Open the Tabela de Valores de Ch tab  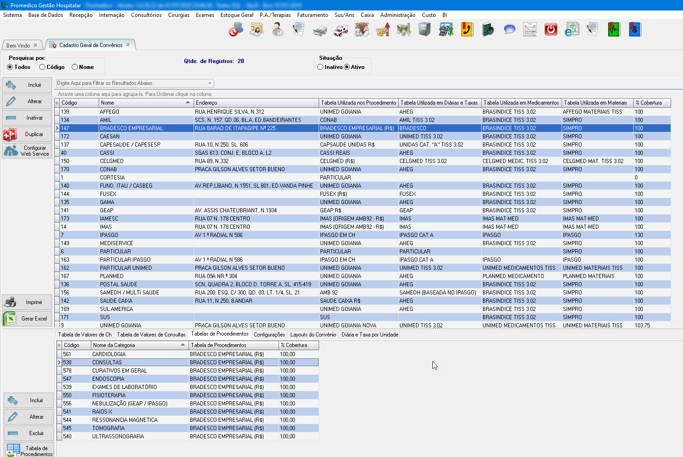point(85,335)
